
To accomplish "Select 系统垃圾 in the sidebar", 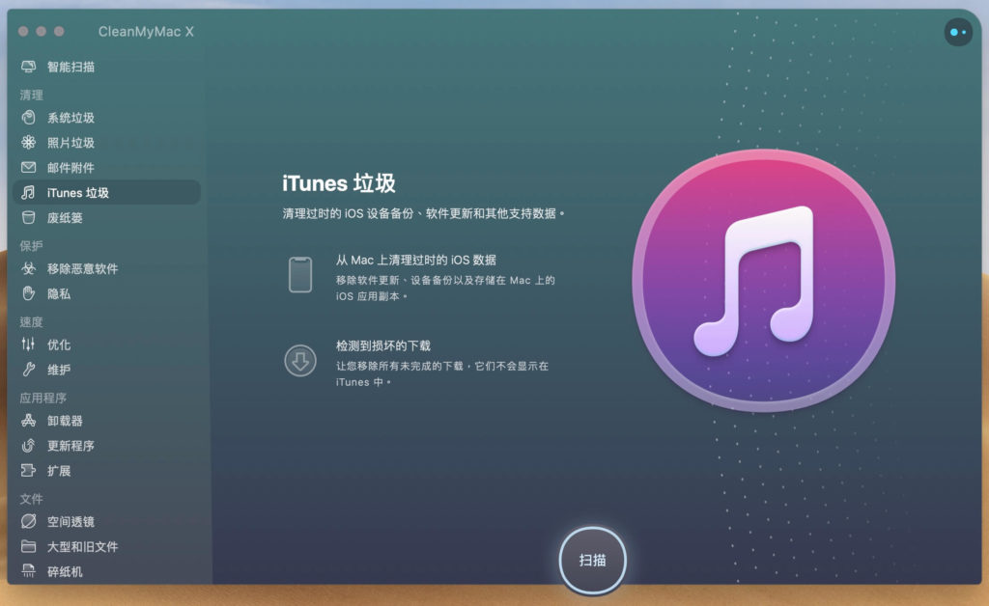I will coord(71,118).
